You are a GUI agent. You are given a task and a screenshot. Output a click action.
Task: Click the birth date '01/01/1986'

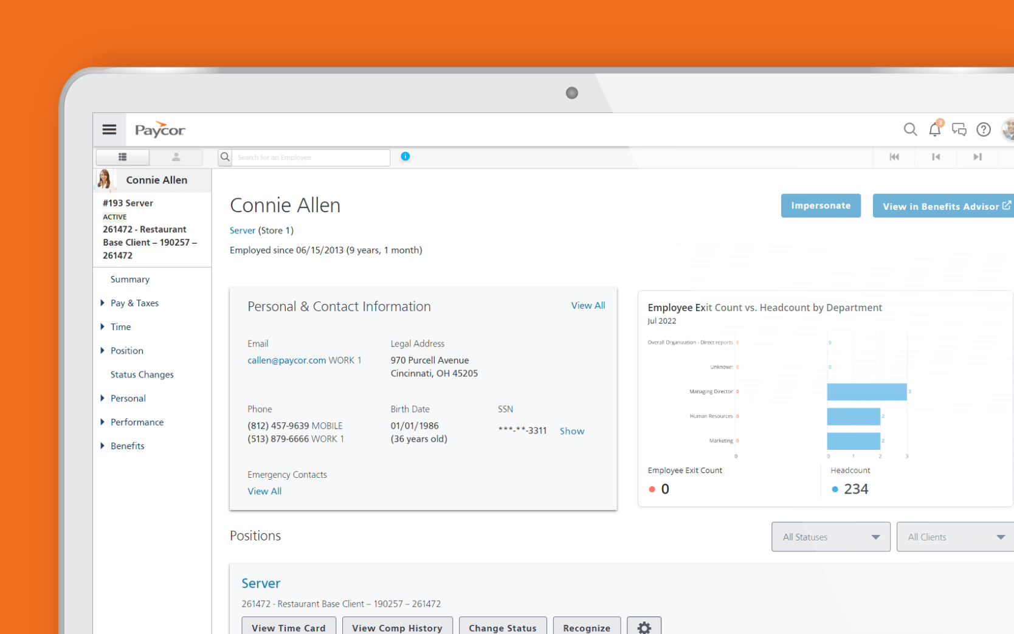(x=415, y=426)
